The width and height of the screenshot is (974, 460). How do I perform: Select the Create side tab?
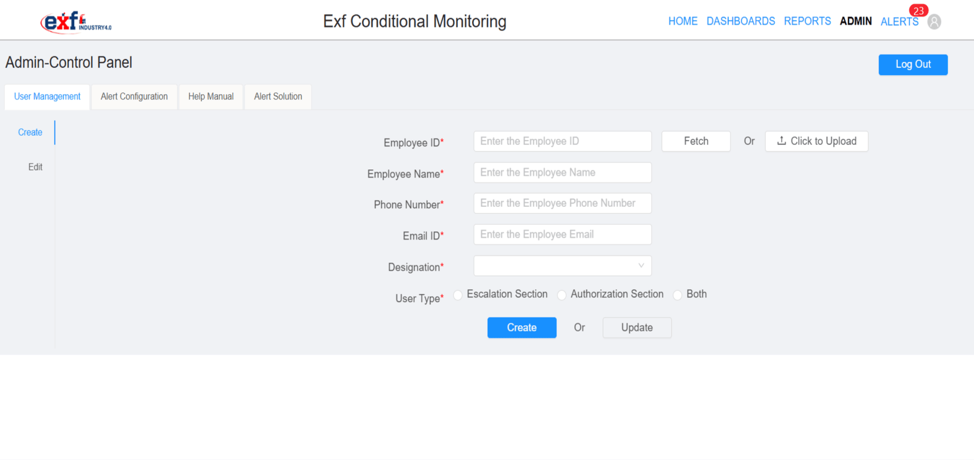pyautogui.click(x=30, y=133)
